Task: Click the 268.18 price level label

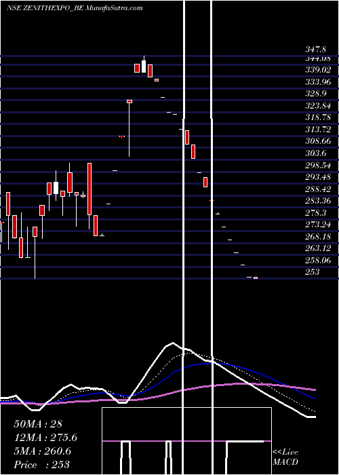Action: click(x=318, y=237)
